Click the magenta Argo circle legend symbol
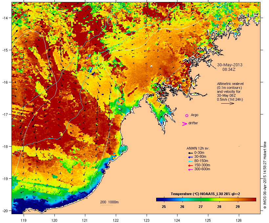 [187, 115]
